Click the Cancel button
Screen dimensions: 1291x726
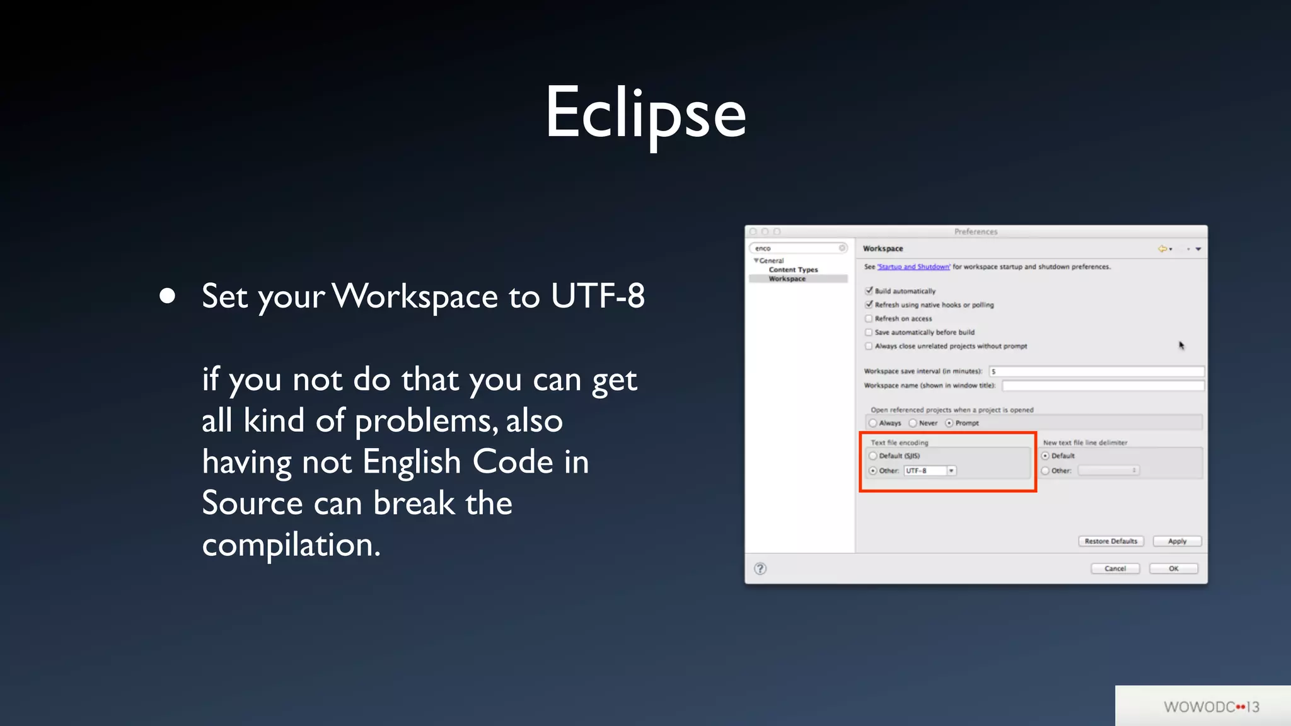(1115, 568)
